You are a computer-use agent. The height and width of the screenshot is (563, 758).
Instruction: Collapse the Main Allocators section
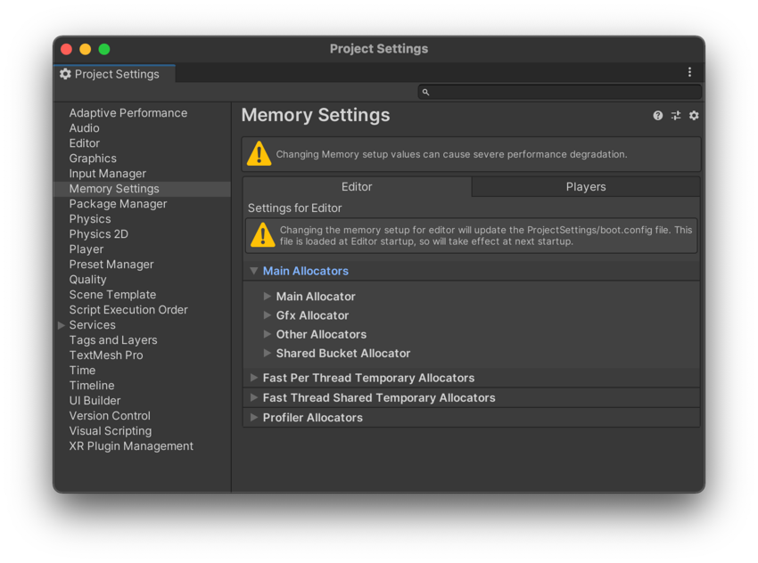coord(254,270)
